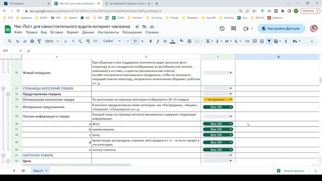Open the status dropdown for Живой сотрудник
322x181 pixels.
pos(218,72)
